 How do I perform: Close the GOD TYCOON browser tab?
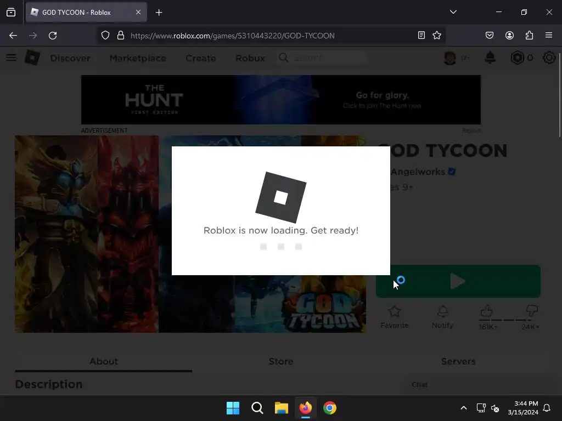138,12
